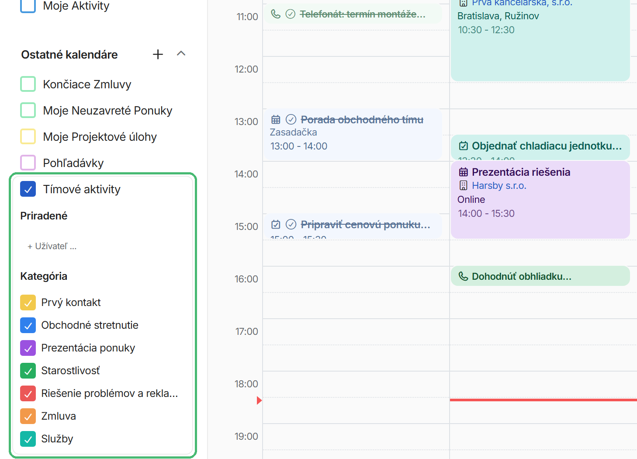Uncheck the Prezentácia ponuky category
Viewport: 637px width, 459px height.
point(28,348)
